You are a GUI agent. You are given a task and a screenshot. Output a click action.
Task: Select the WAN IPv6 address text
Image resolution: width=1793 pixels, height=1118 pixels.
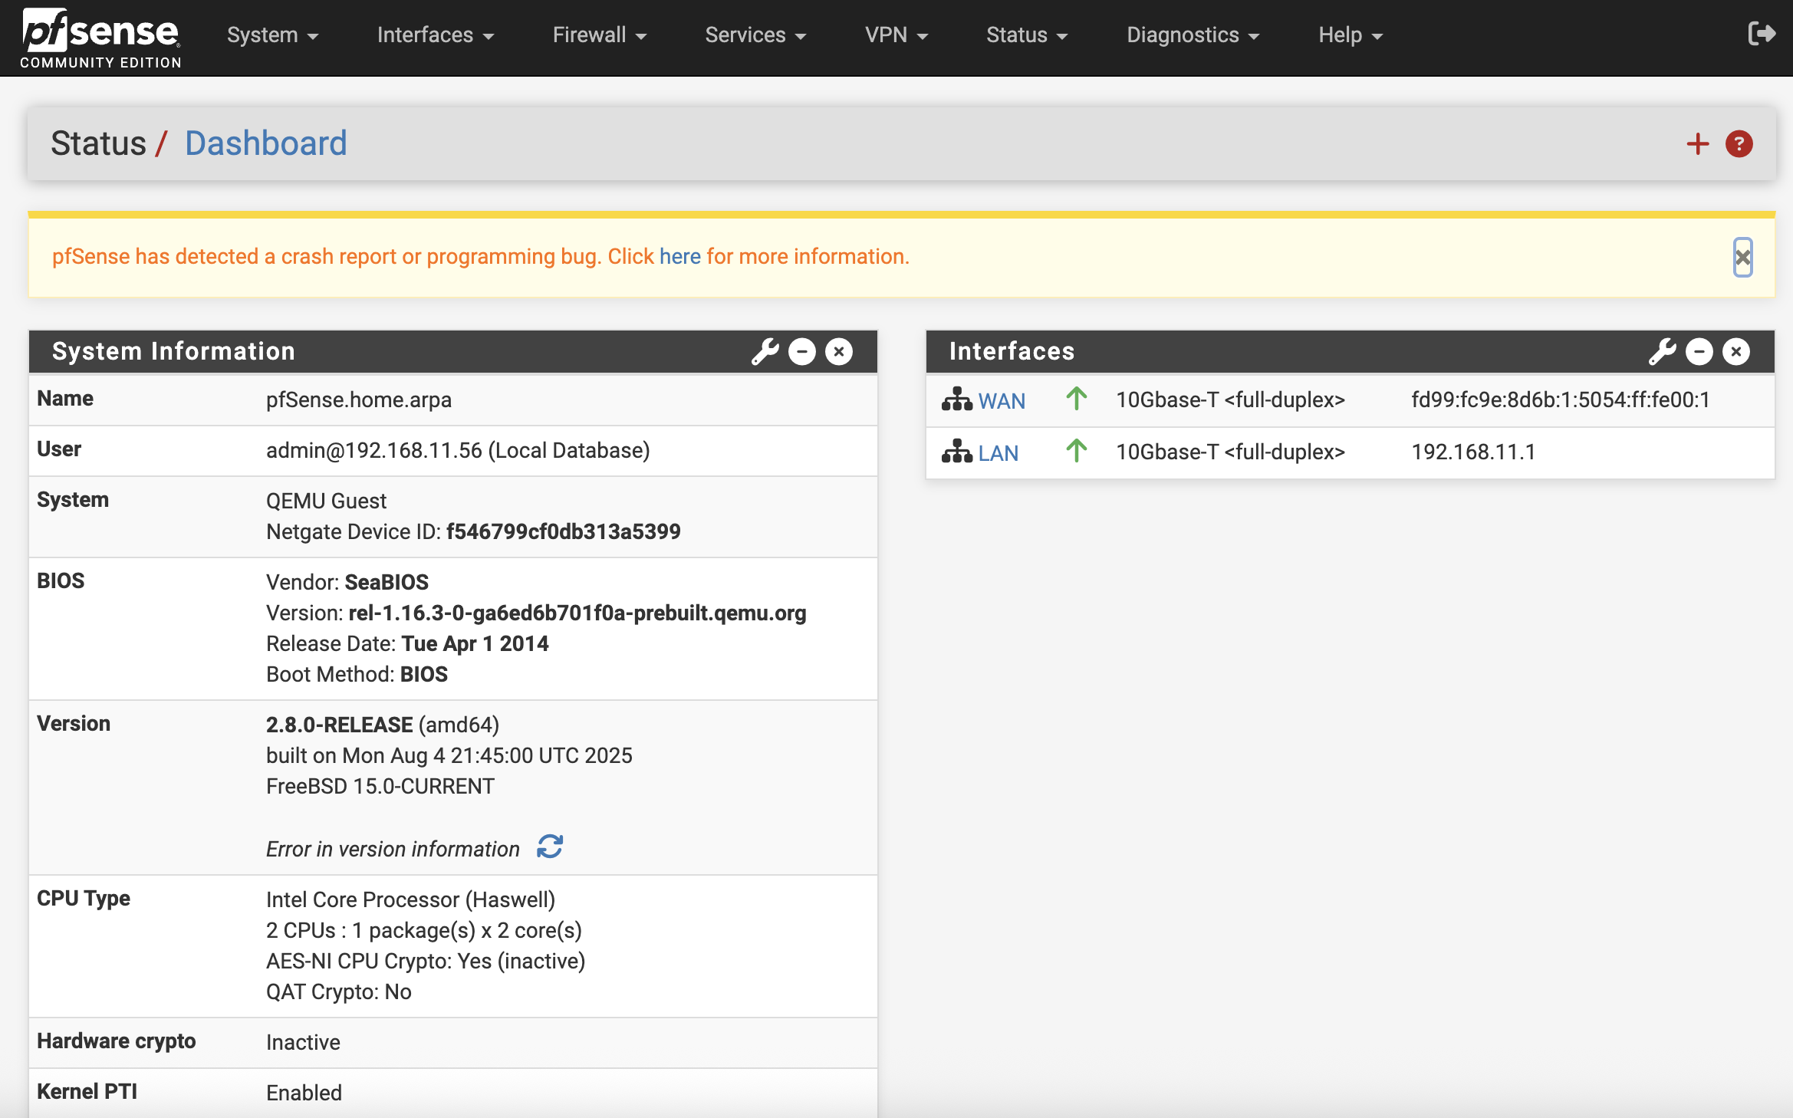tap(1561, 400)
